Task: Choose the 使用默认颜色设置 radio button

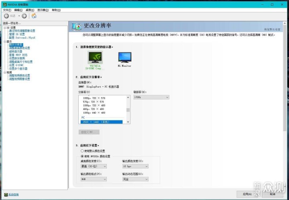Action: pyautogui.click(x=82, y=151)
